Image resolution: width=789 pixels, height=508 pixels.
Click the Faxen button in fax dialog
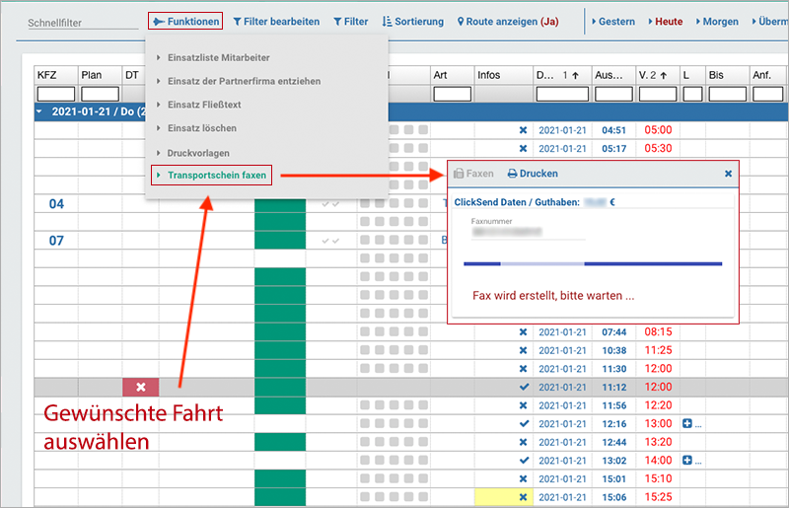click(x=473, y=174)
